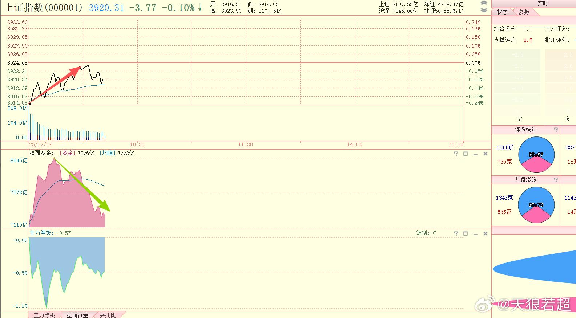Viewport: 576px width, 318px height.
Task: Click the opening price 3916.51
Action: (x=231, y=4)
